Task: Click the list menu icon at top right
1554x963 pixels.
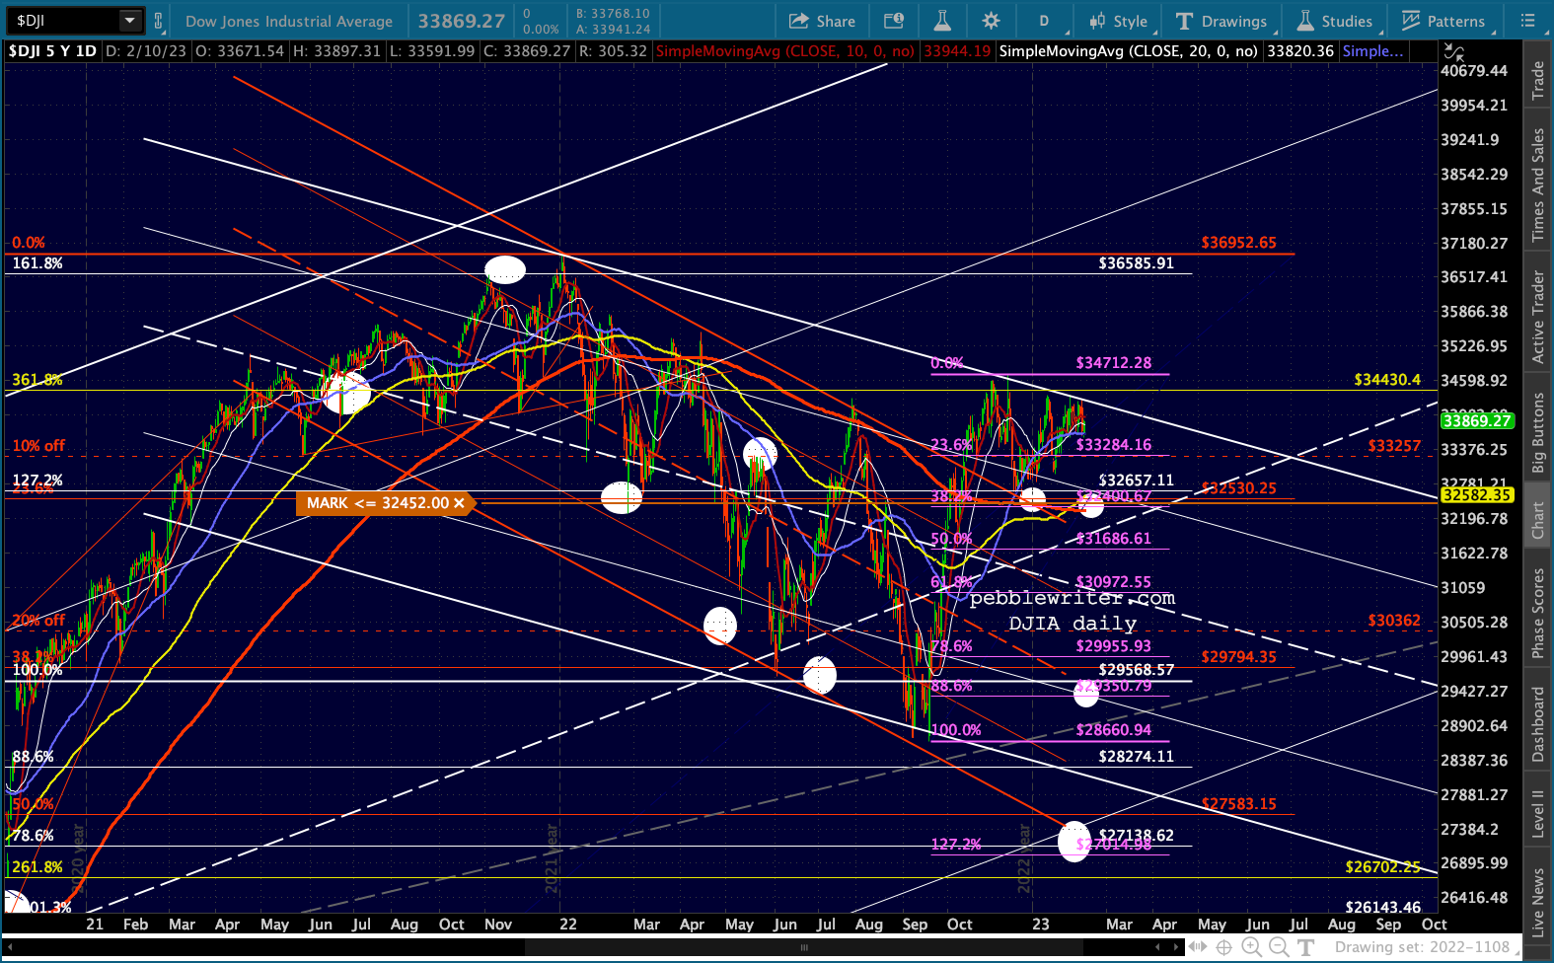Action: [1528, 21]
